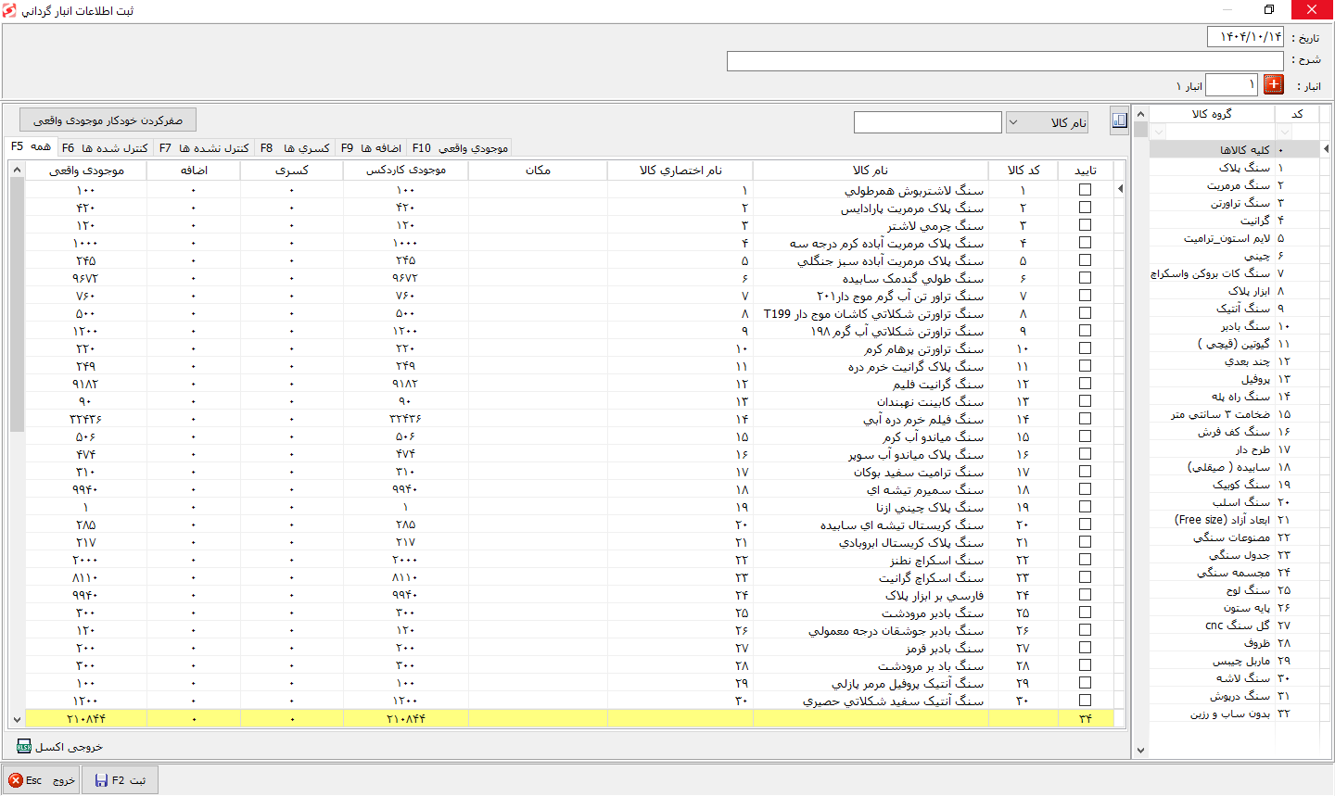Click the شرح description input field

[1005, 61]
